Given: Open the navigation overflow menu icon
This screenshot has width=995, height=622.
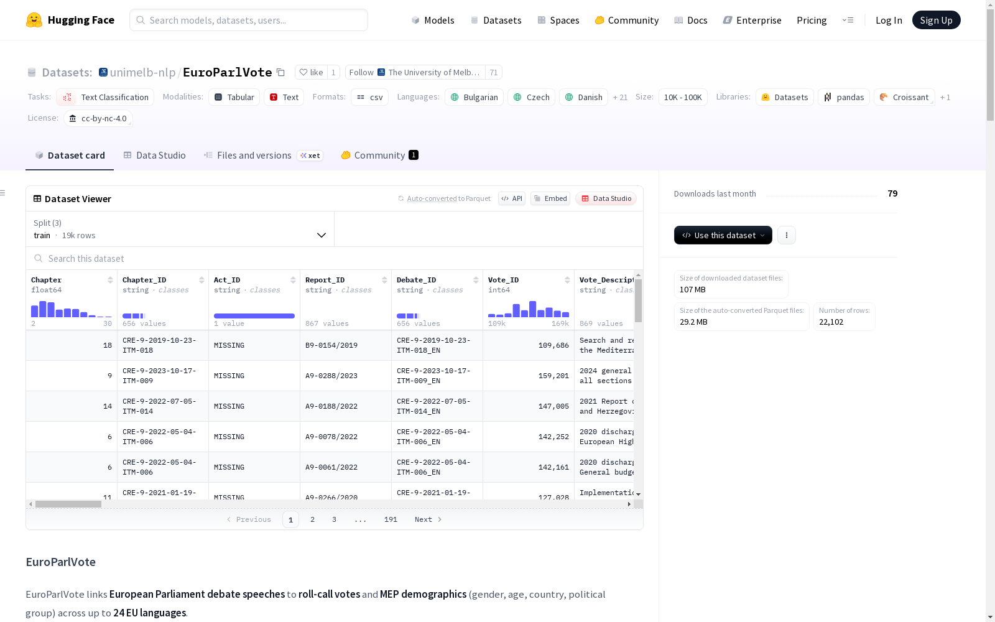Looking at the screenshot, I should (x=848, y=20).
